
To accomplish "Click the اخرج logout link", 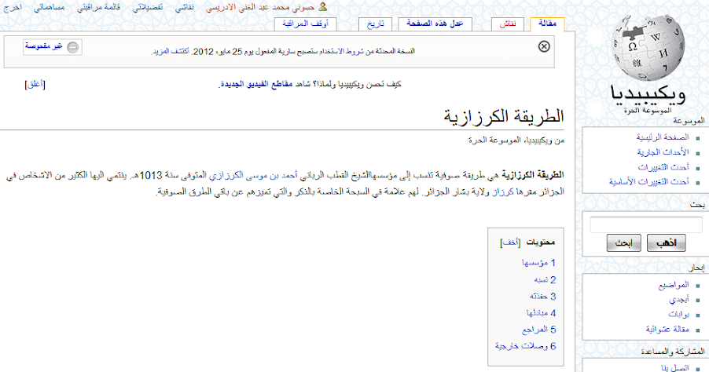I will pyautogui.click(x=11, y=6).
